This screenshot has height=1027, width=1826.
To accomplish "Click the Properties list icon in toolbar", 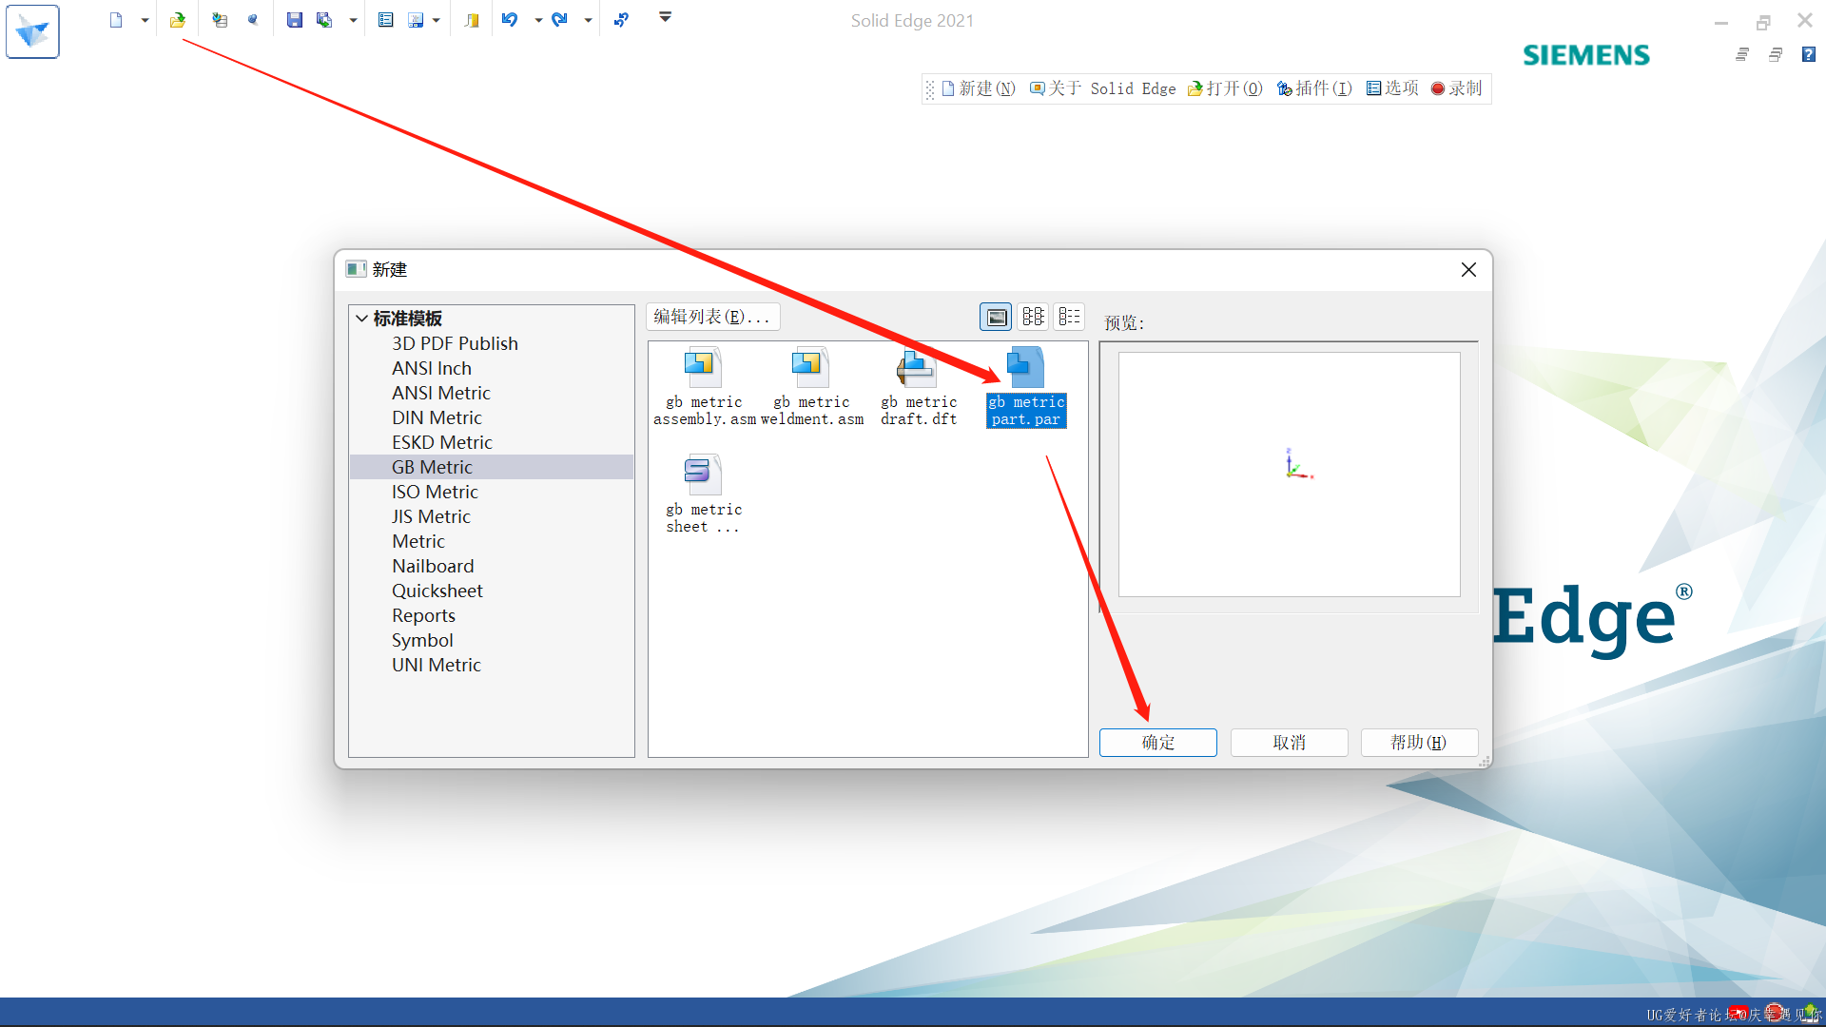I will point(385,20).
